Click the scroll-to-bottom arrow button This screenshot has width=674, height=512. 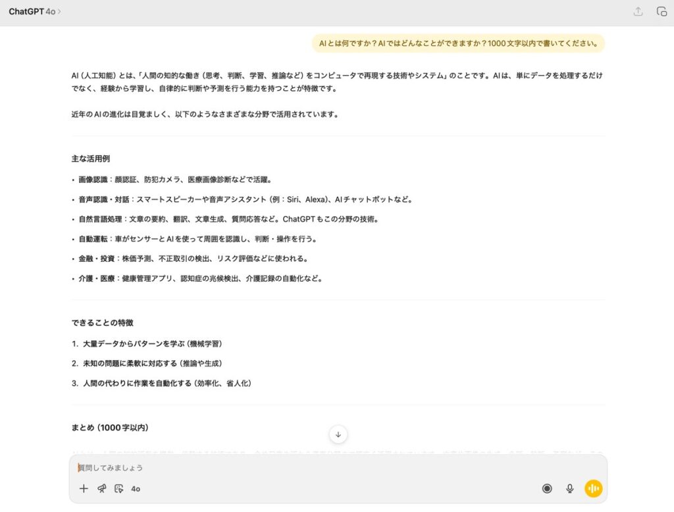338,434
